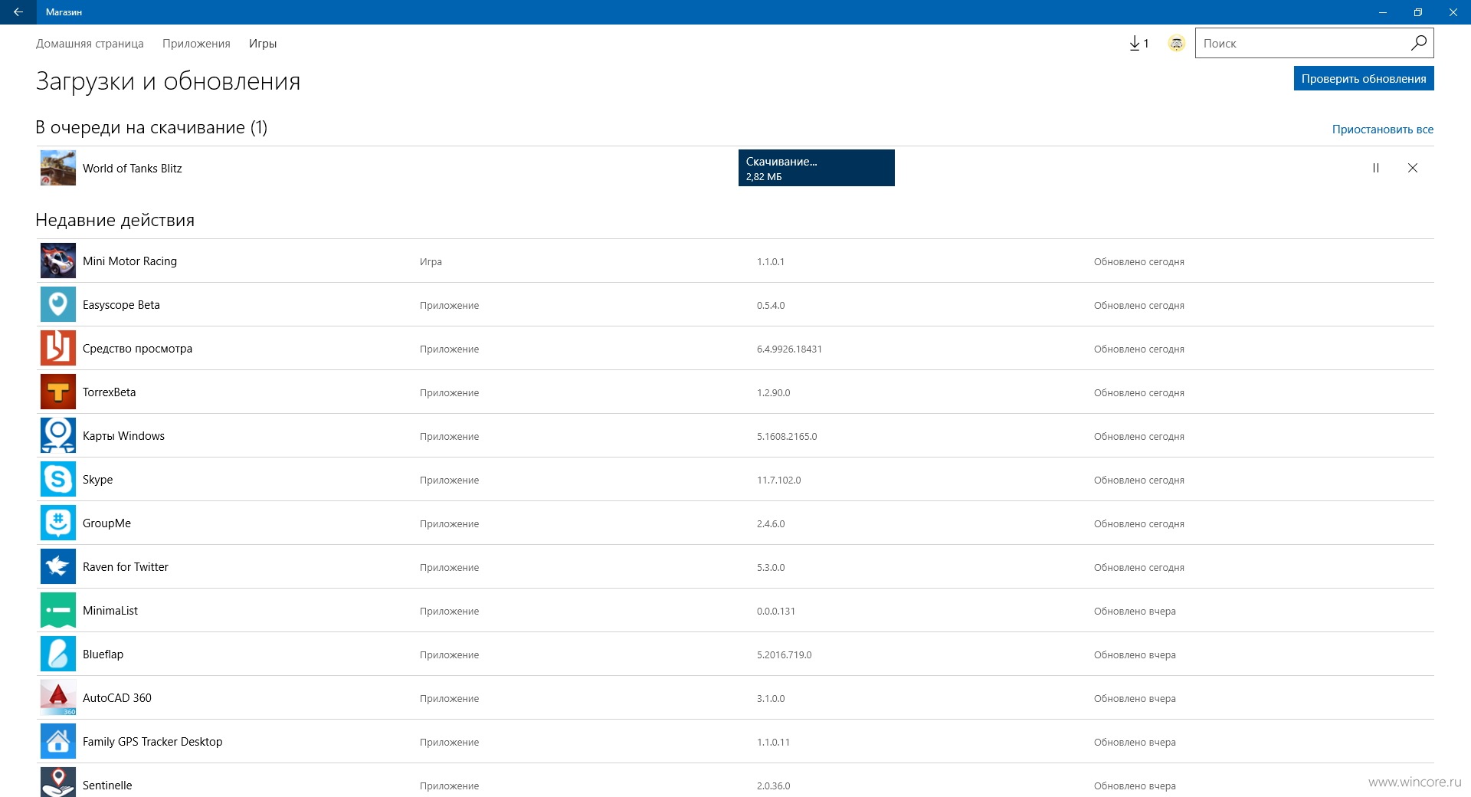This screenshot has width=1471, height=797.
Task: Click Обновлено вчера status for MinimaList
Action: tap(1135, 612)
